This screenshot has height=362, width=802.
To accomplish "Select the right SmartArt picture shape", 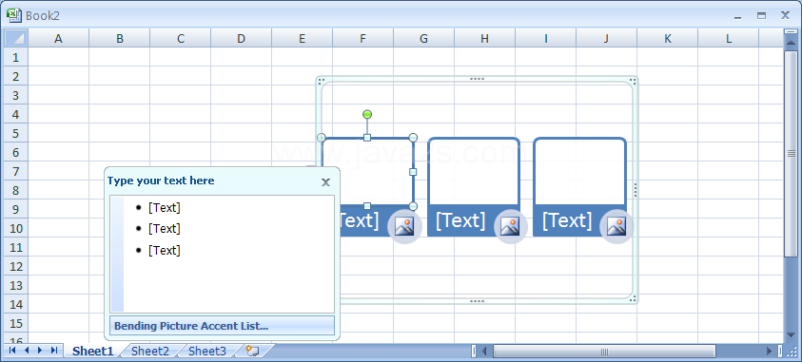I will [579, 172].
